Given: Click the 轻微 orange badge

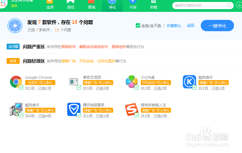Looking at the screenshot, I should [x=13, y=61].
